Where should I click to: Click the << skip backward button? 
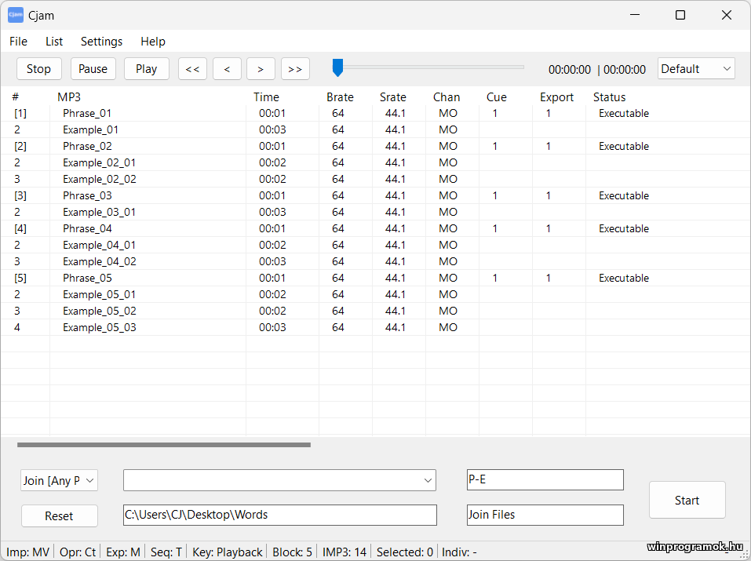[x=192, y=69]
